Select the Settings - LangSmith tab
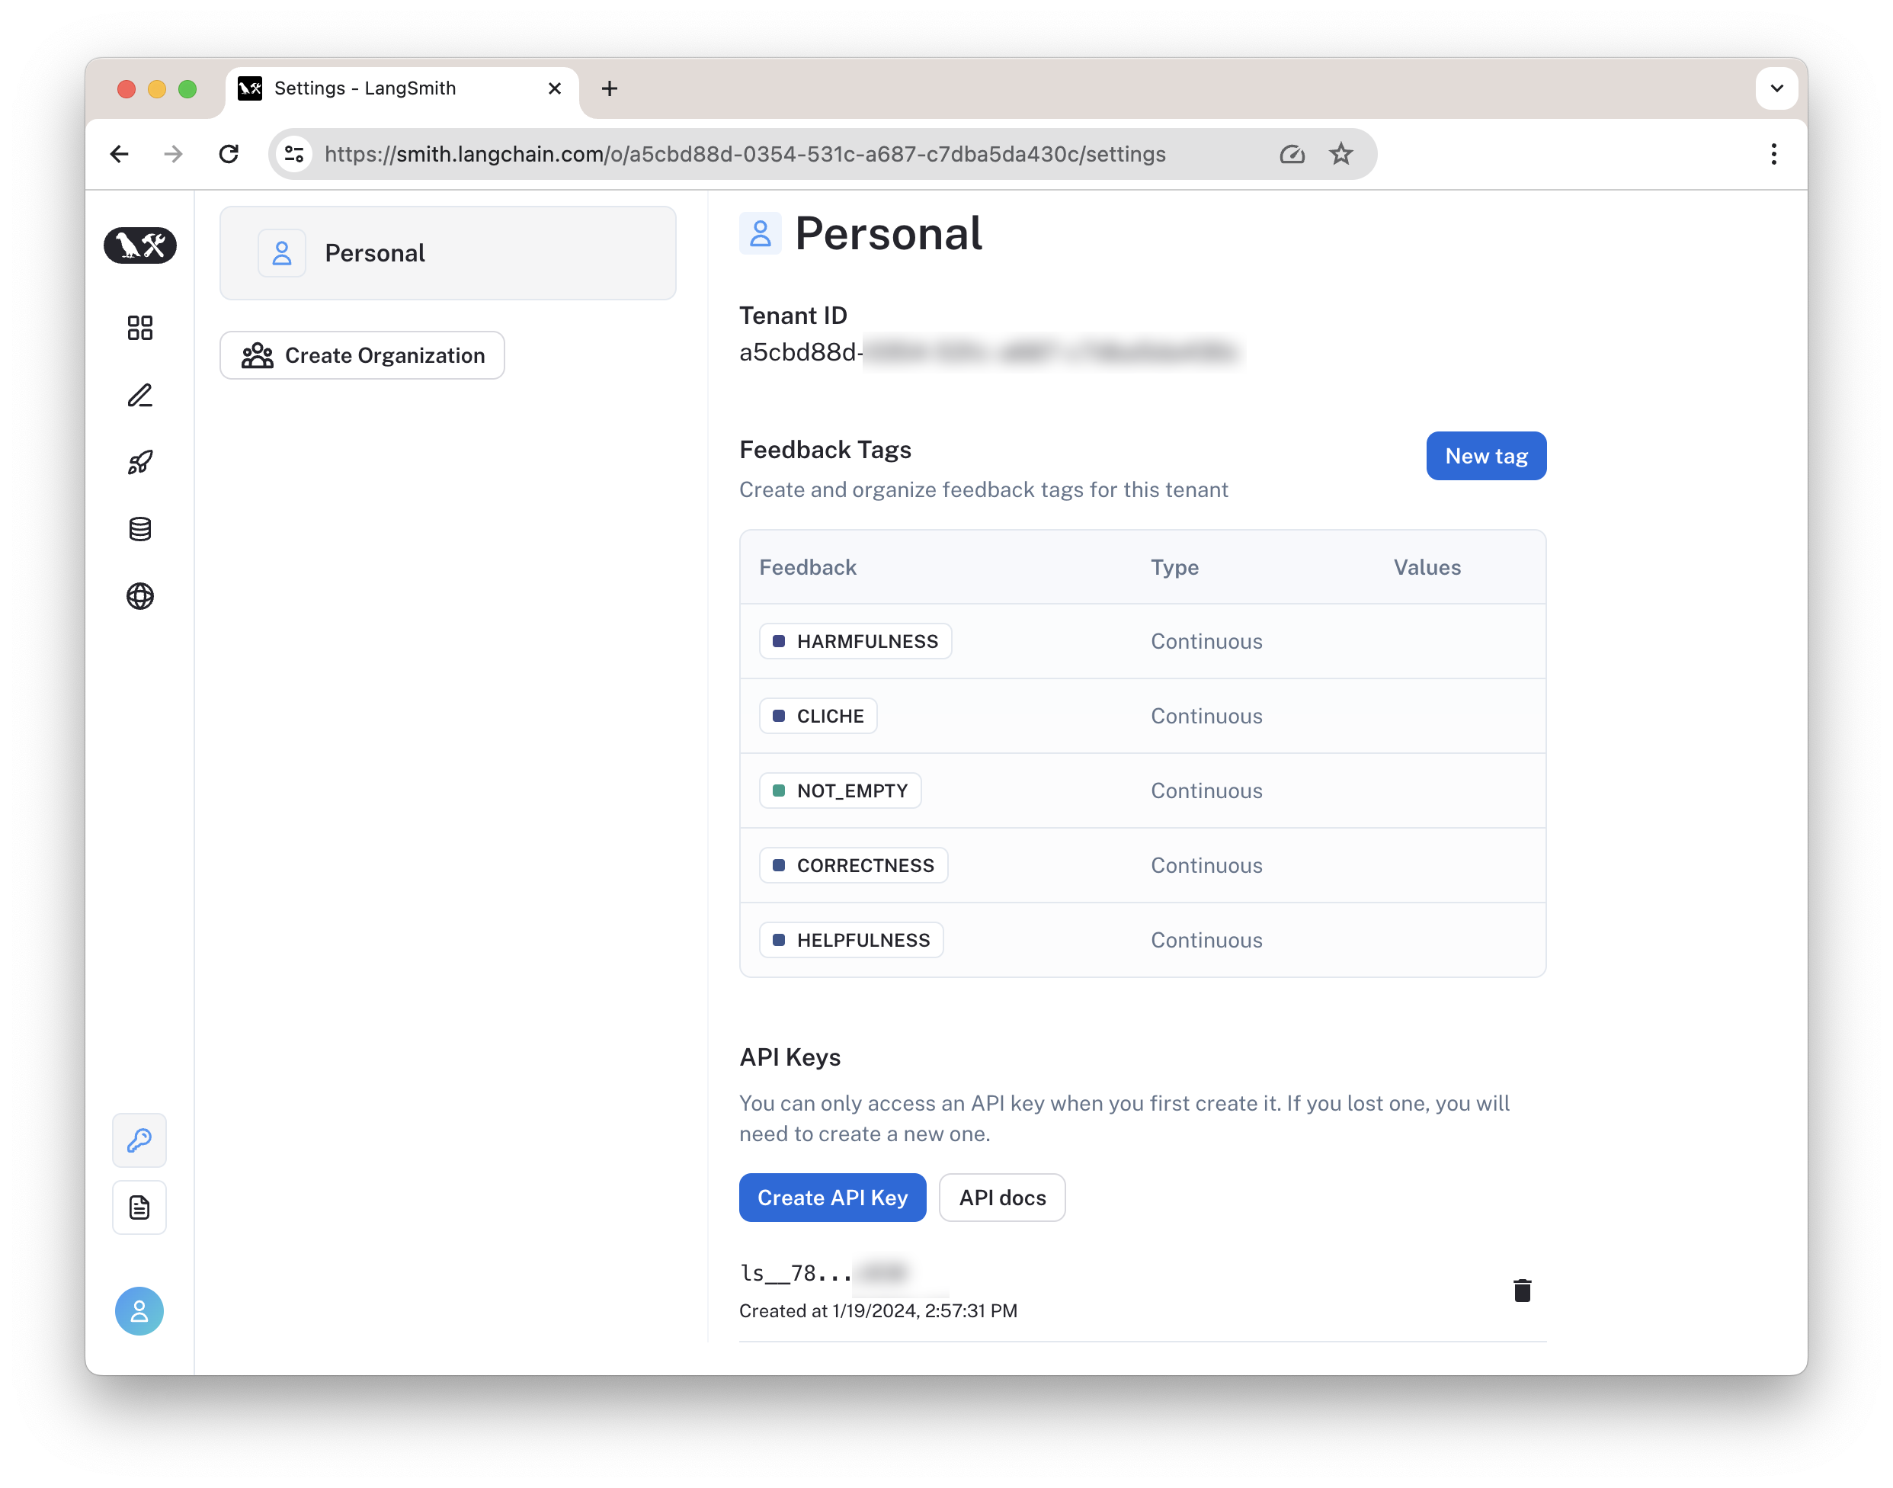Image resolution: width=1893 pixels, height=1488 pixels. tap(402, 88)
